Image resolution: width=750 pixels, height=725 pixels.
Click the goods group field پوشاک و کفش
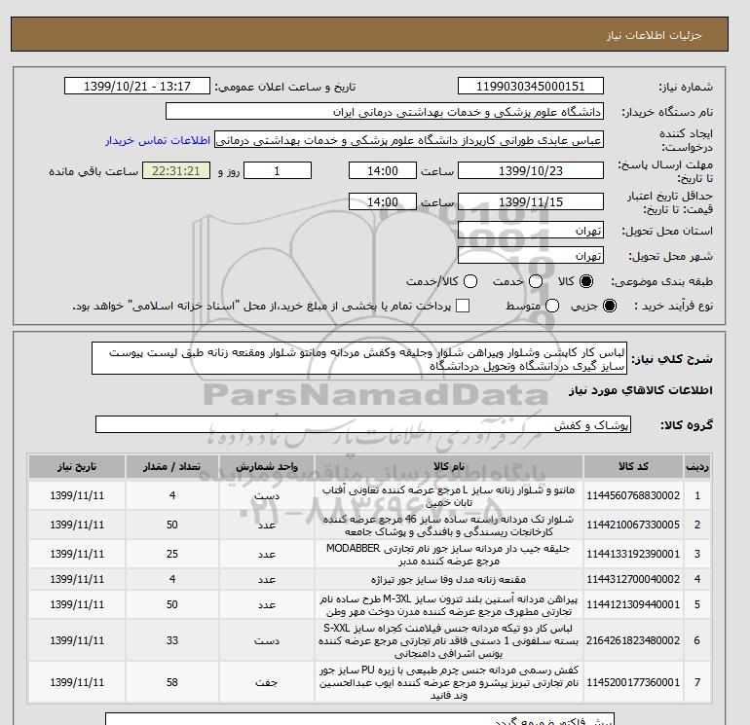(x=363, y=424)
